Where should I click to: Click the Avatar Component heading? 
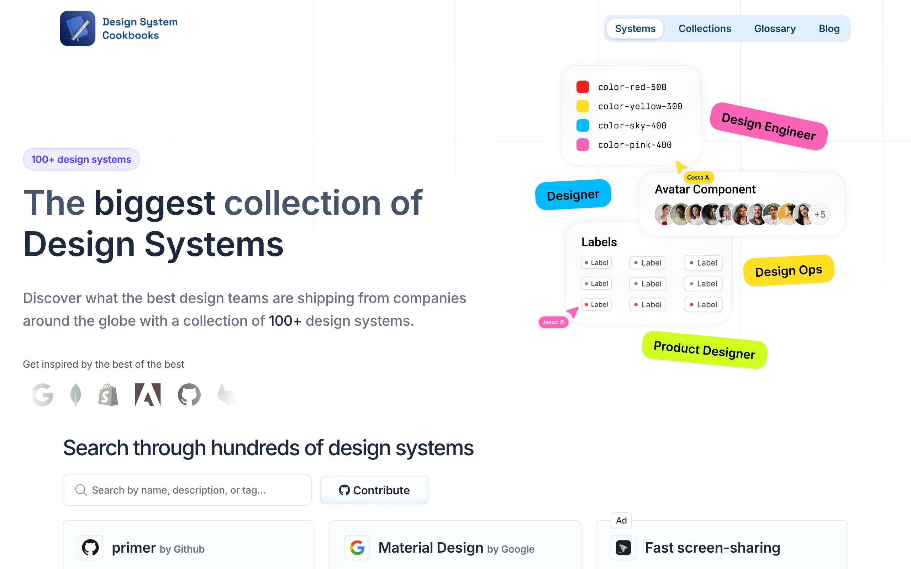point(705,189)
